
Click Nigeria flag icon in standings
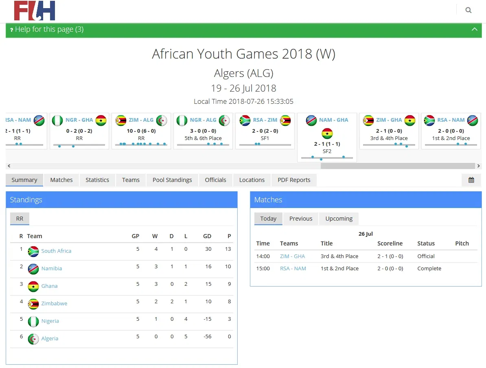(x=33, y=321)
